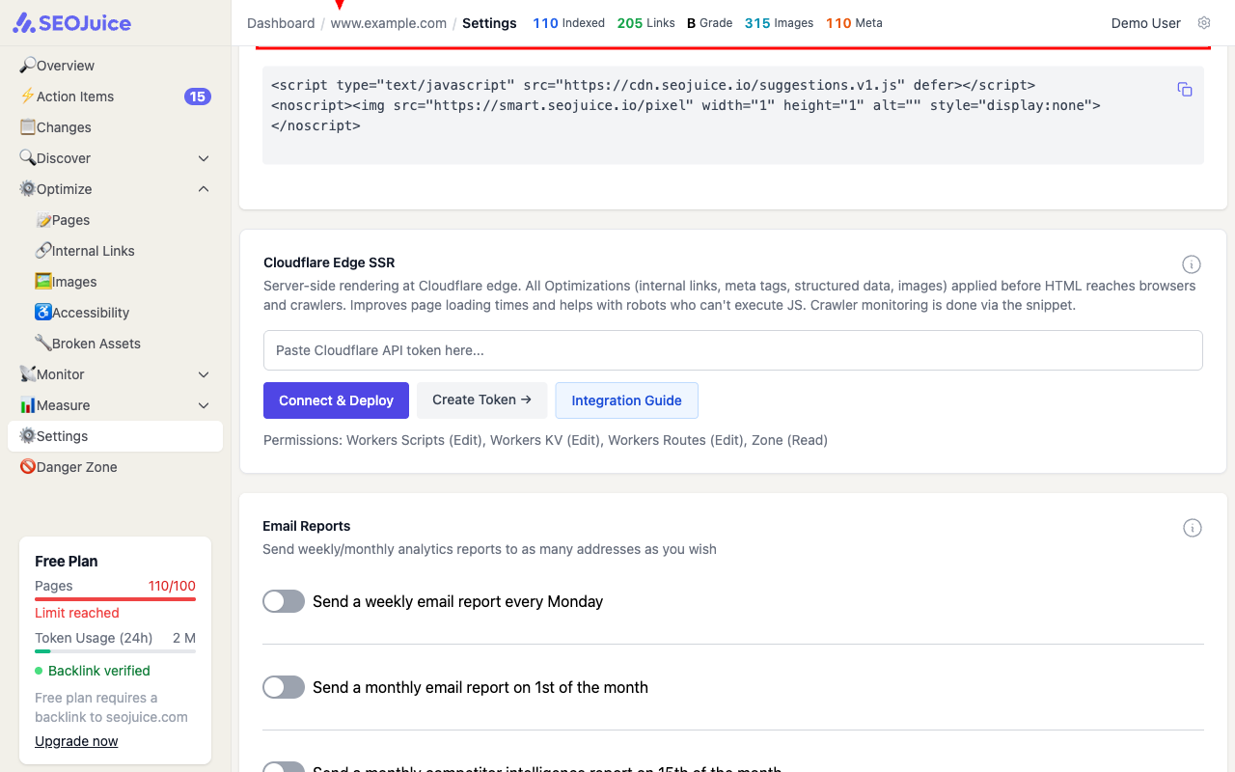
Task: Click the Changes clipboard icon
Action: coord(28,127)
